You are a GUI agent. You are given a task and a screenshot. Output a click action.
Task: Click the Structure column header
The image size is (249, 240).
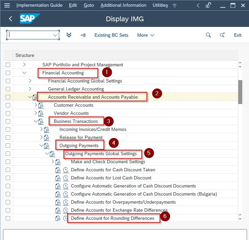coord(25,55)
